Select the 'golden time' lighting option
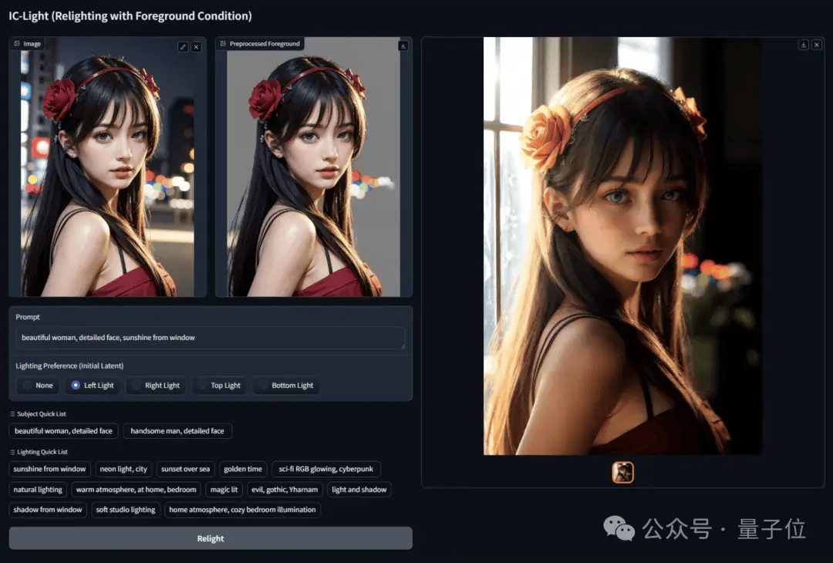833x563 pixels. [243, 469]
